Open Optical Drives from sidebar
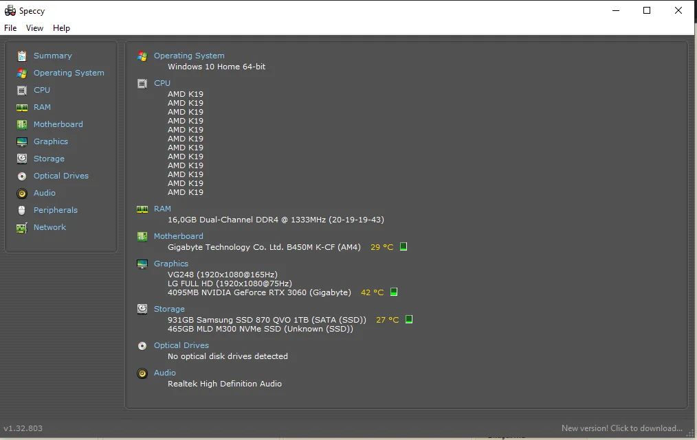This screenshot has width=697, height=440. (x=61, y=176)
